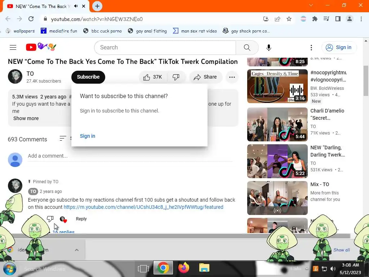
Task: Click the share page icon in address bar
Action: 277,19
